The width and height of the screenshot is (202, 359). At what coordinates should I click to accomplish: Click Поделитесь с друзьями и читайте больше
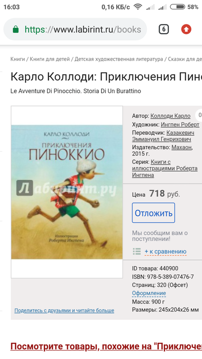click(x=64, y=311)
